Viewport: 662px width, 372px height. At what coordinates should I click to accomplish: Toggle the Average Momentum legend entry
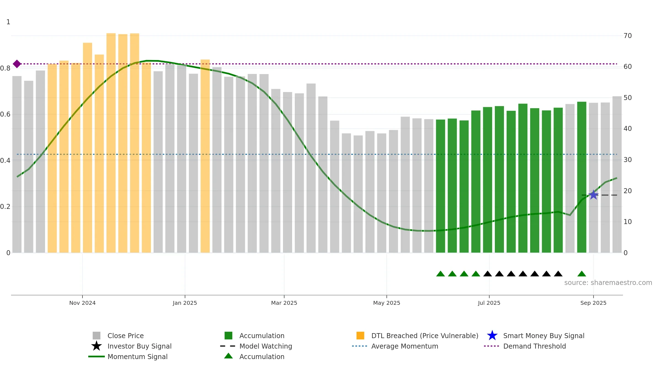395,346
